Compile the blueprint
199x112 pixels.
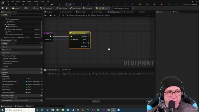pos(15,8)
